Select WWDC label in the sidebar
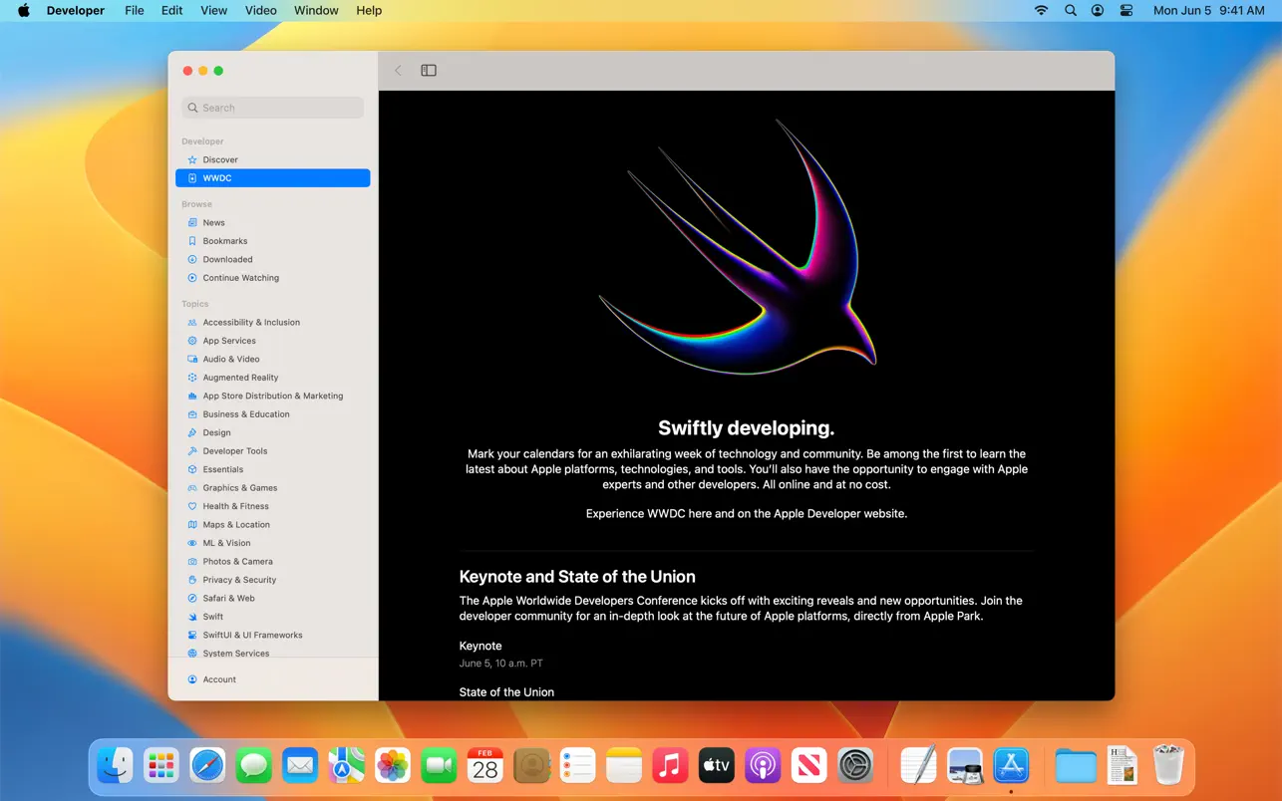1282x801 pixels. pos(217,178)
